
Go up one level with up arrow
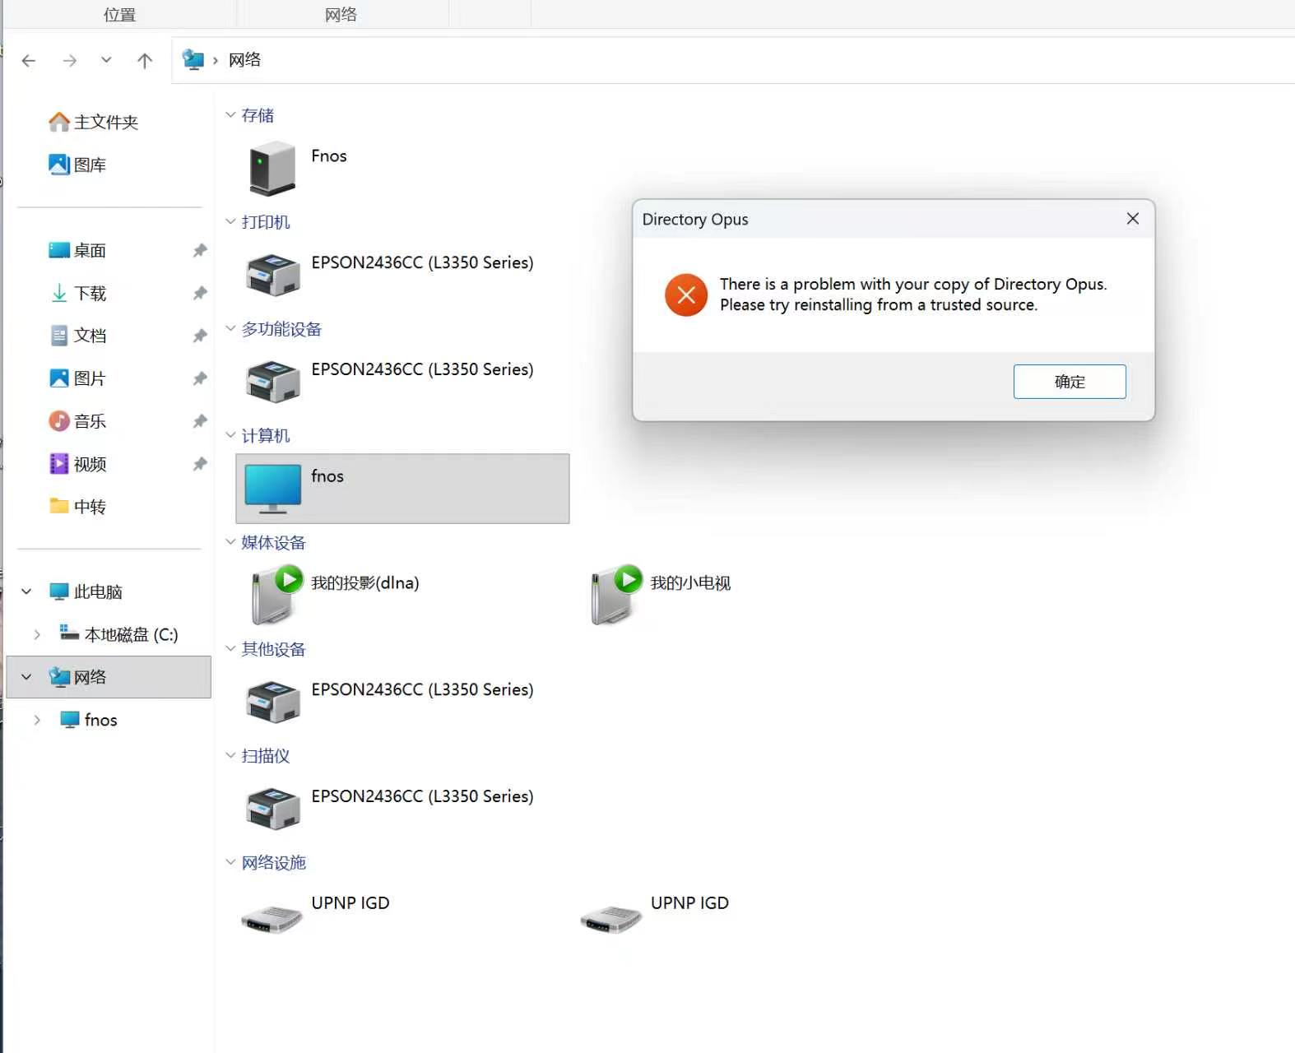pos(145,60)
